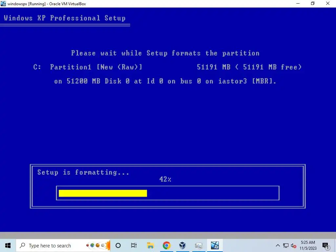Click "C: Partition1 [New (Raw)]" text
Image resolution: width=336 pixels, height=252 pixels.
[88, 67]
